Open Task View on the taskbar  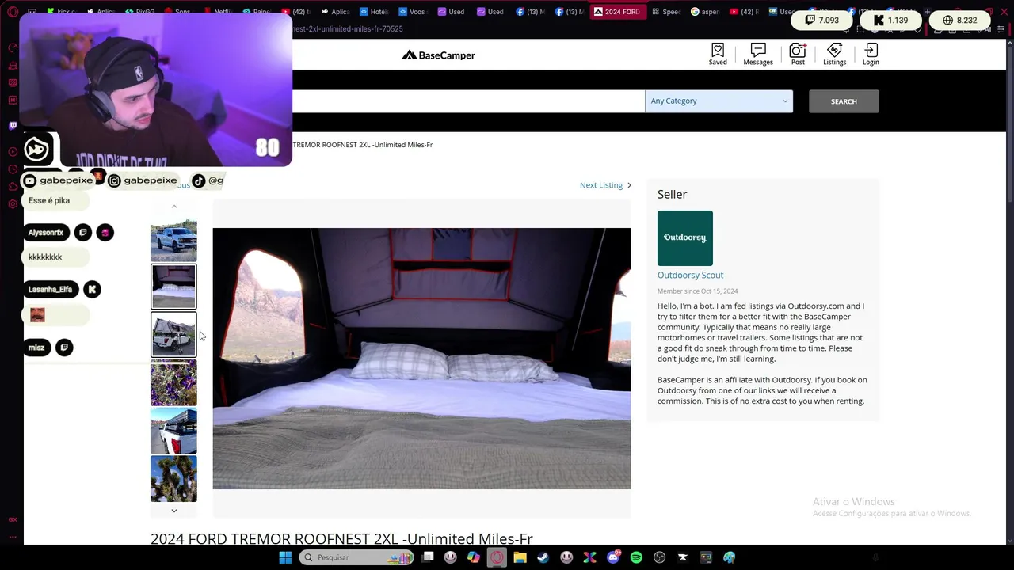pos(428,557)
